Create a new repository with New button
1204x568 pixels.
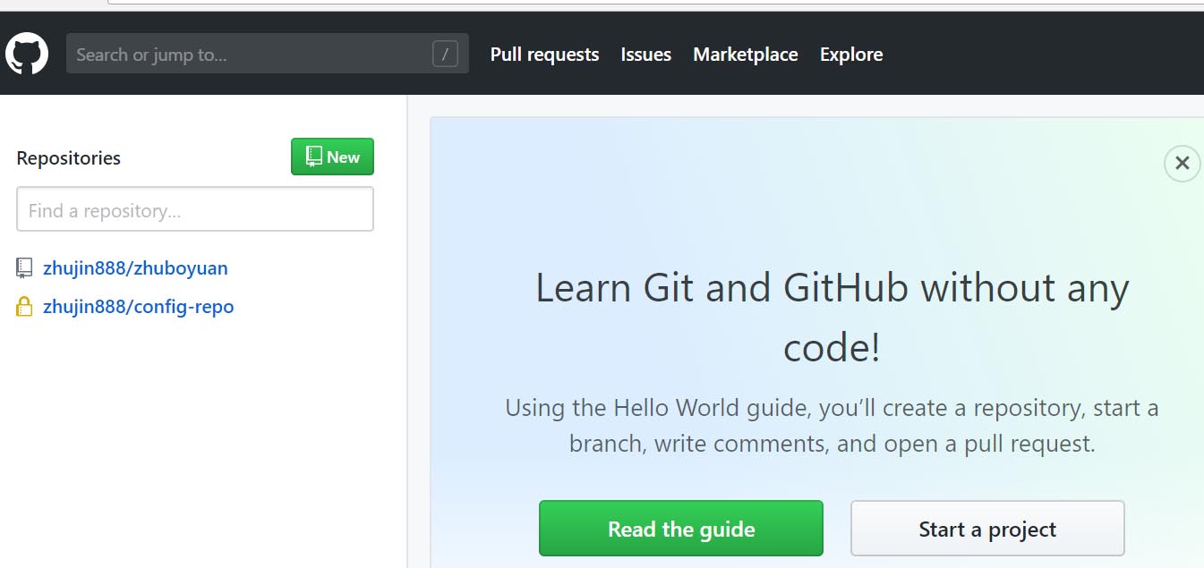[332, 157]
